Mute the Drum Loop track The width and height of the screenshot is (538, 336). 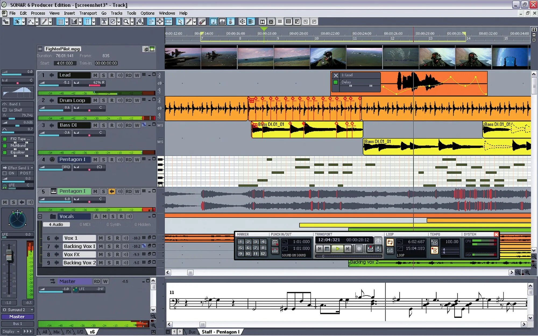click(95, 100)
